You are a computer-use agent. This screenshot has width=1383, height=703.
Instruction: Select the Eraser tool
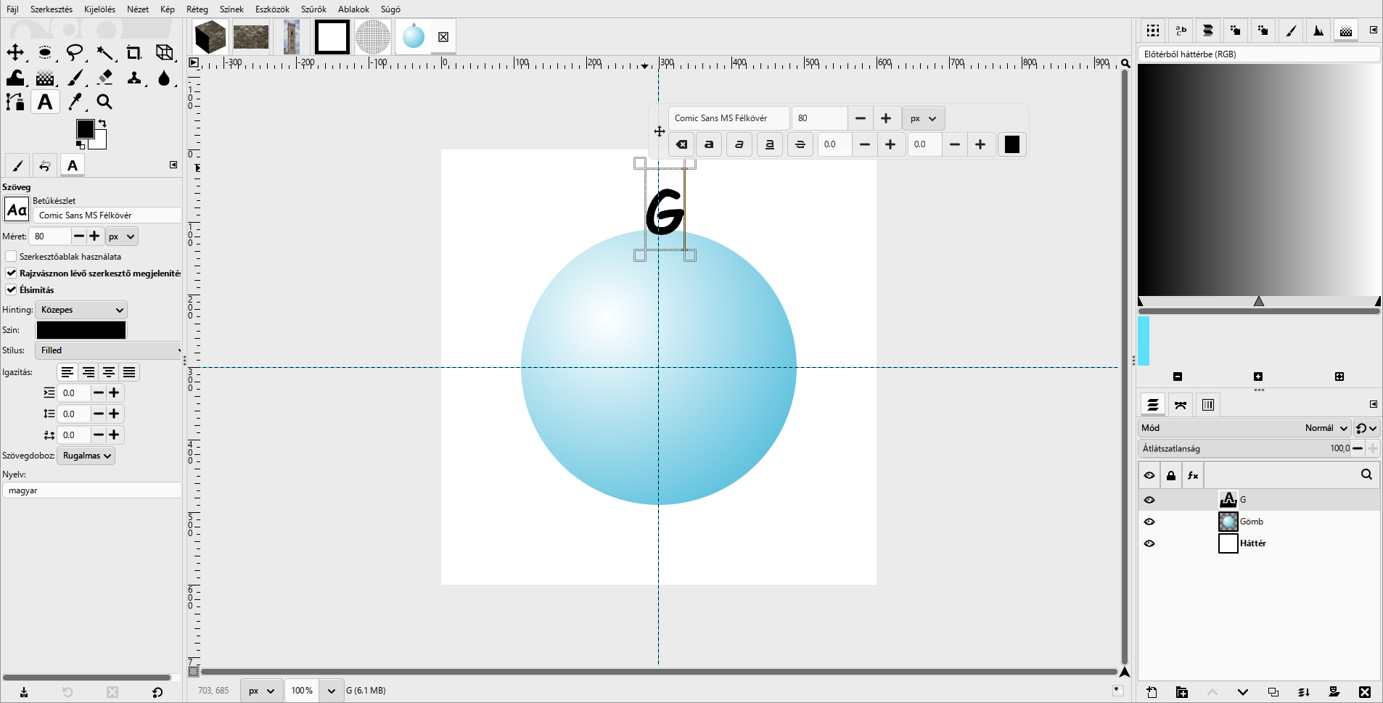pyautogui.click(x=105, y=78)
